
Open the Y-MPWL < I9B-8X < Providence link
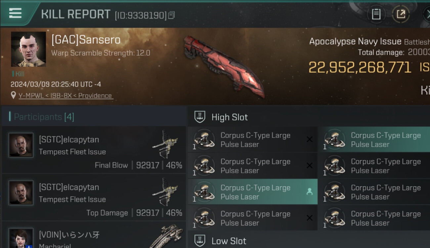(x=65, y=96)
